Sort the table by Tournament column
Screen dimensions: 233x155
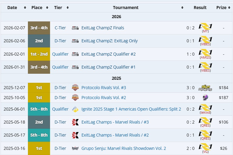(182, 8)
